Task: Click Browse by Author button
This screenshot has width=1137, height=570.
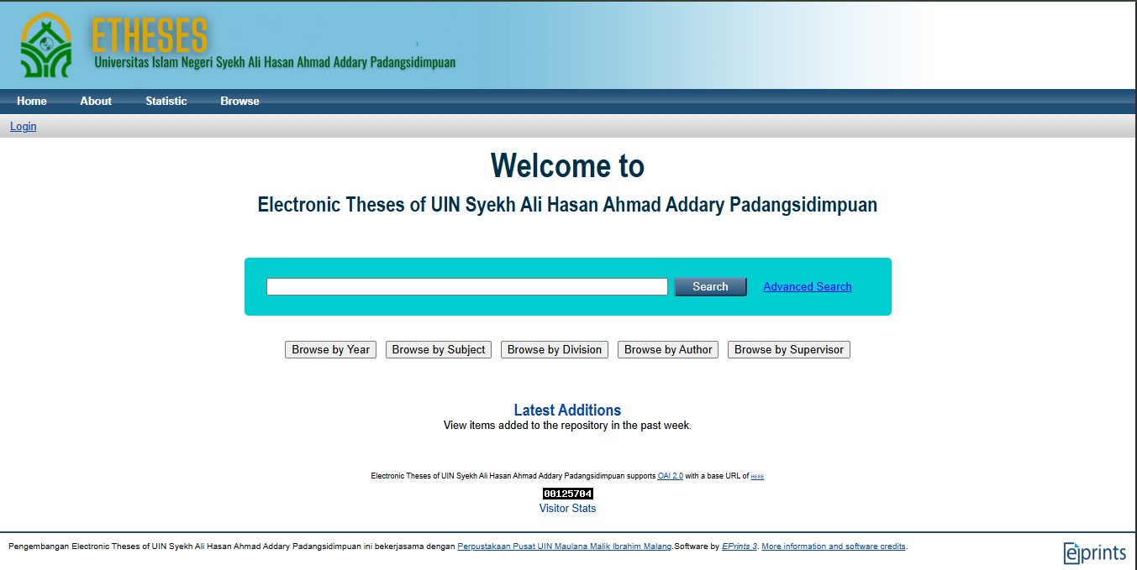Action: (x=668, y=350)
